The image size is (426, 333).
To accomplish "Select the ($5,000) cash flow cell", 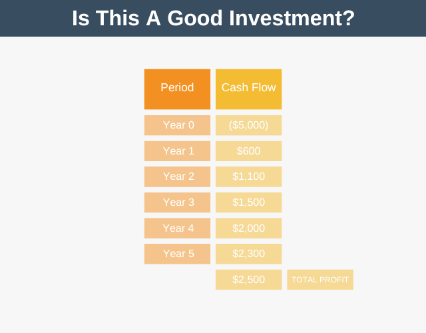I will pyautogui.click(x=248, y=125).
